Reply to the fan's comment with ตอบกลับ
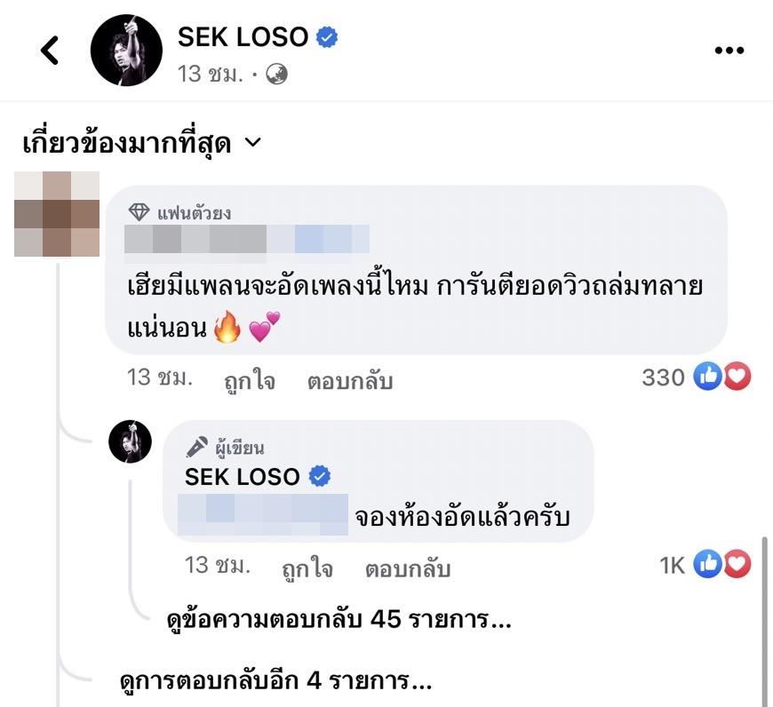Screen dimensions: 773x707 coord(350,381)
